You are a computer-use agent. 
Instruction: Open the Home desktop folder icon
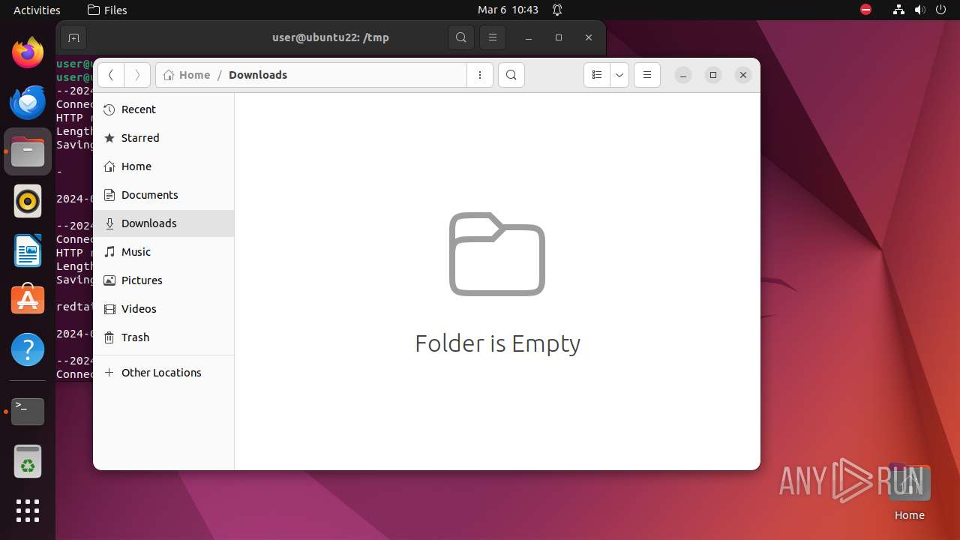point(909,491)
